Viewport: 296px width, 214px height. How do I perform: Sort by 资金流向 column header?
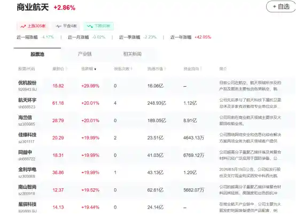pyautogui.click(x=192, y=69)
